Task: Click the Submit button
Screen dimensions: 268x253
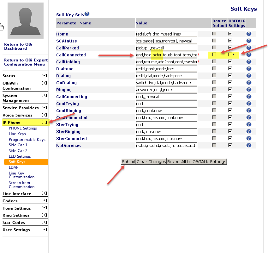Action: pyautogui.click(x=128, y=161)
